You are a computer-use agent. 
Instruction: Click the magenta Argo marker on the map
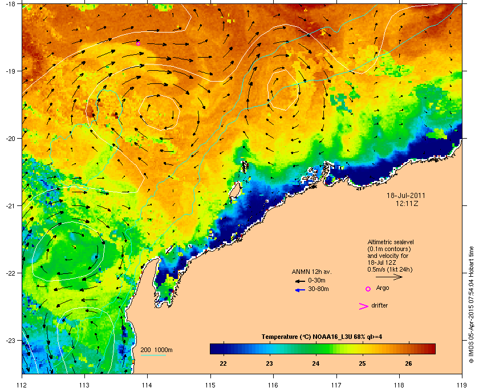(138, 43)
